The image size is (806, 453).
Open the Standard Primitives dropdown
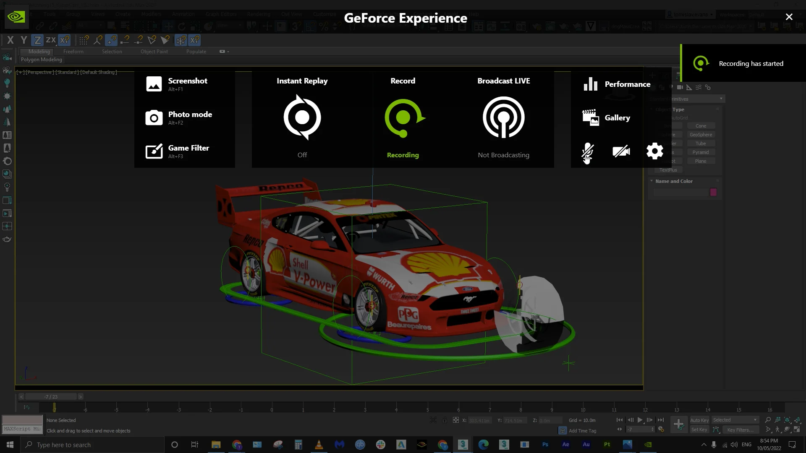686,99
